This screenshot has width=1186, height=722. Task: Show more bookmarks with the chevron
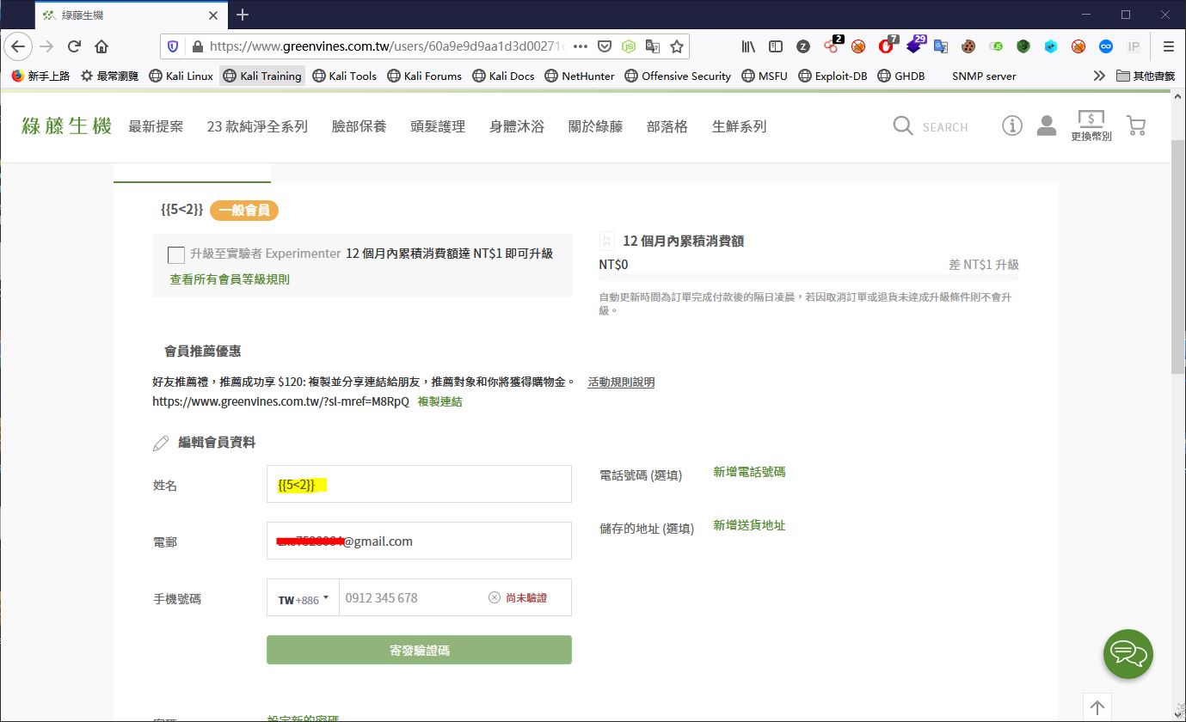(1099, 76)
